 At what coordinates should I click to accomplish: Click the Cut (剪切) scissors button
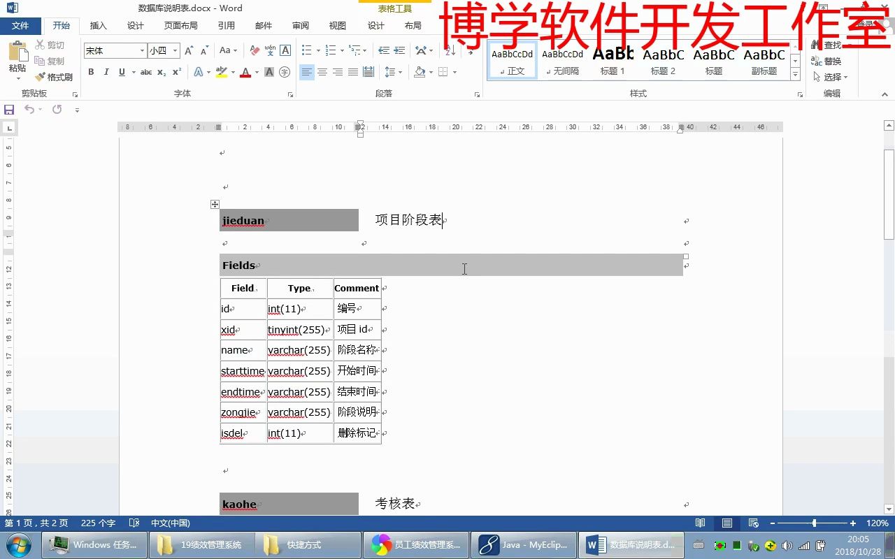tap(50, 45)
